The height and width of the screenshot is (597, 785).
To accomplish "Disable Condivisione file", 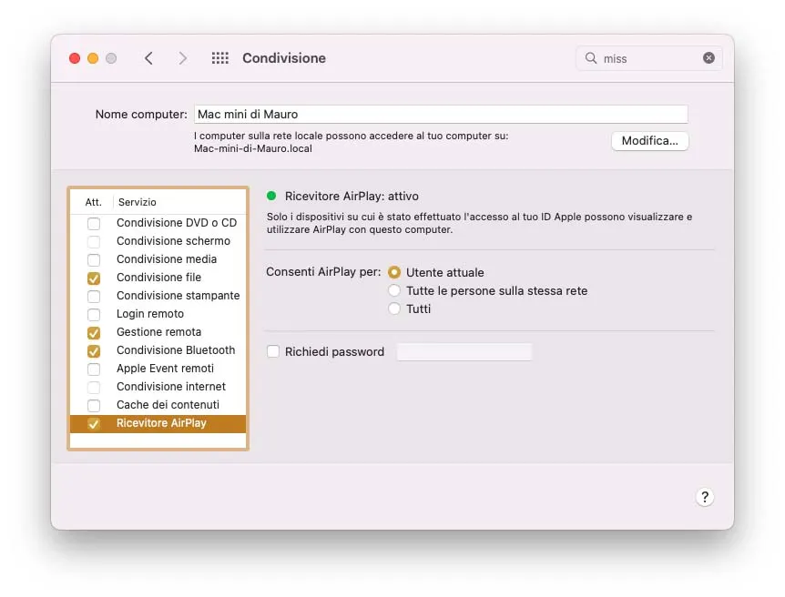I will coord(92,278).
